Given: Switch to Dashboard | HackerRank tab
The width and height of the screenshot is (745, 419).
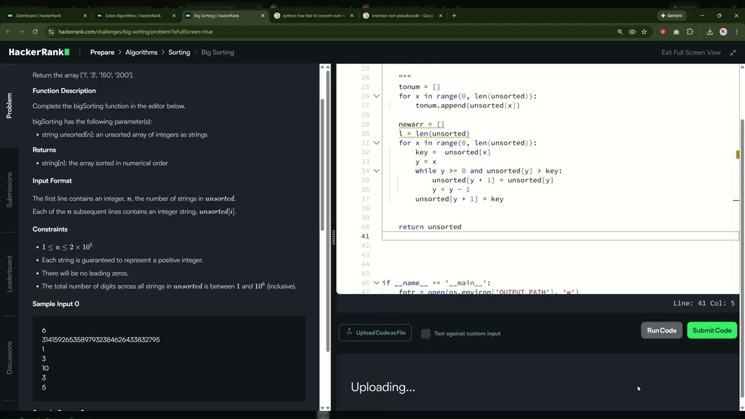Looking at the screenshot, I should coord(47,16).
